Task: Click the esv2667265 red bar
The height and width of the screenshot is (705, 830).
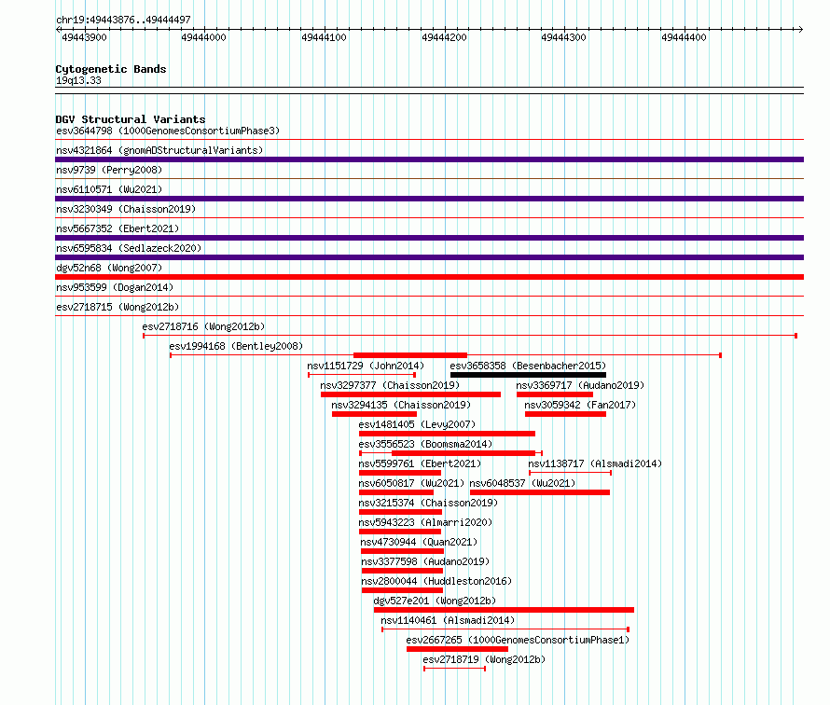Action: pos(457,649)
